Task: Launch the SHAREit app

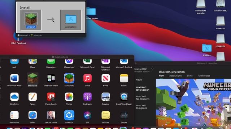Action: 69,115
